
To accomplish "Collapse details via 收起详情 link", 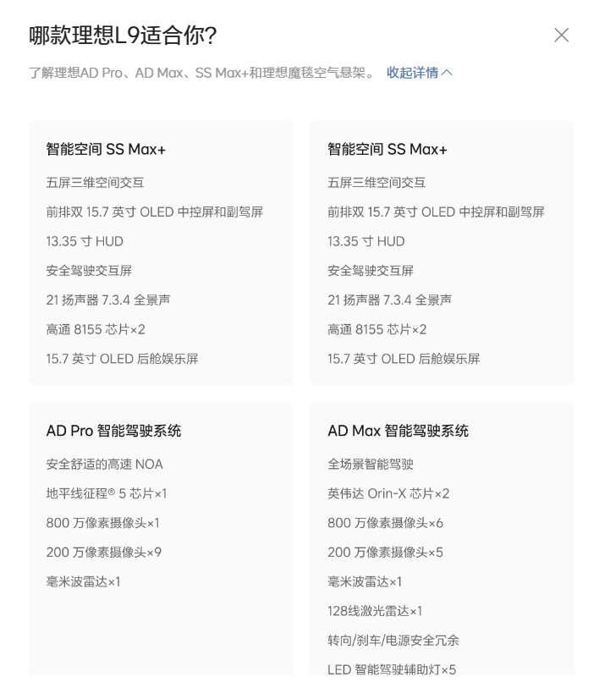I will 420,73.
